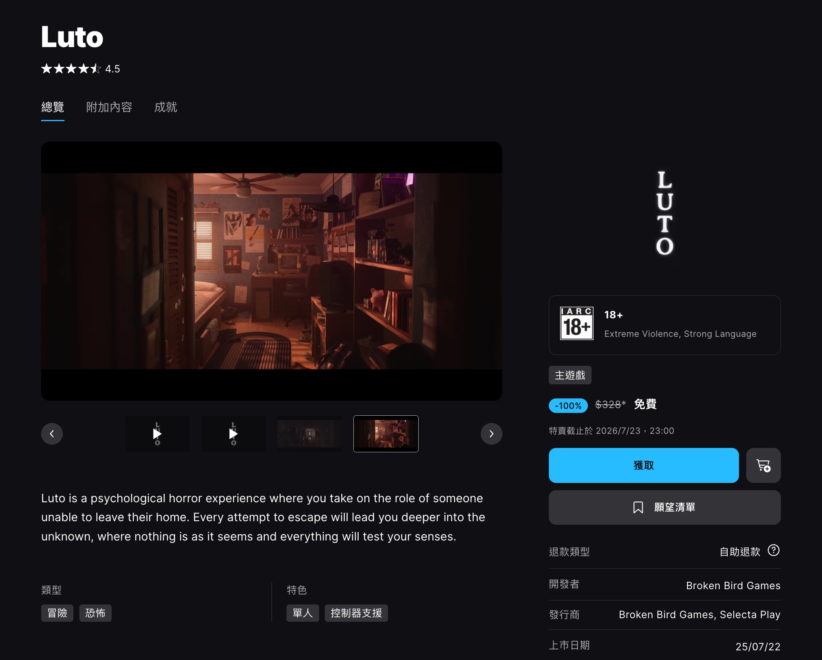
Task: Click the 類型 section heading
Action: [51, 590]
